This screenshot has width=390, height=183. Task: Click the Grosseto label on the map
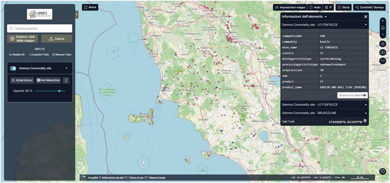203,120
